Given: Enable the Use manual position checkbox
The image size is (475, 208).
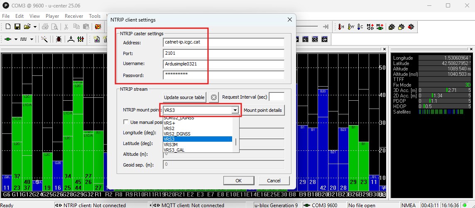Looking at the screenshot, I should tap(126, 122).
